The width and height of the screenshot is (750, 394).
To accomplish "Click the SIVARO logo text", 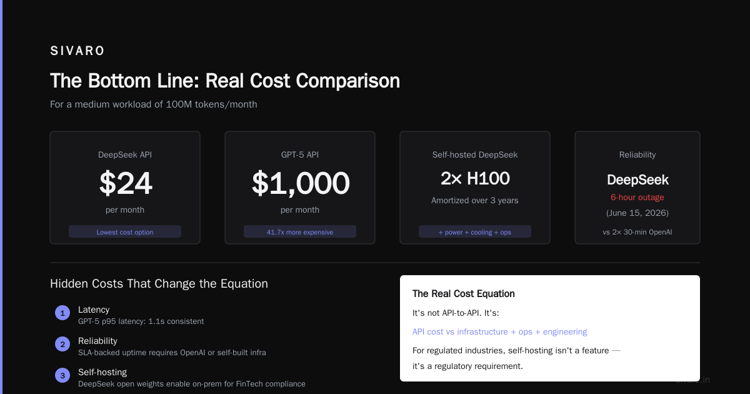I will (77, 51).
